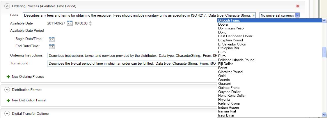
Task: Increase the Available Date time with the up arrow
Action: 90,22
